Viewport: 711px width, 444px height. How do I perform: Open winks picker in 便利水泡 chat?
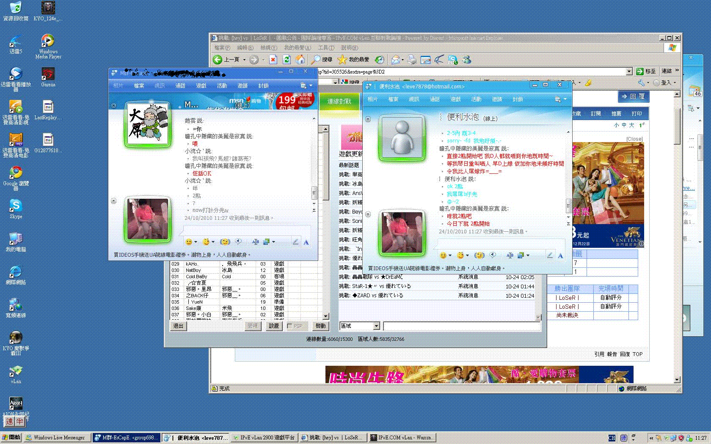(x=460, y=255)
